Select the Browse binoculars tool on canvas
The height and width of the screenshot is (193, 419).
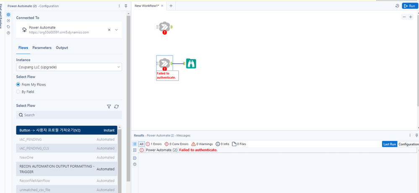click(191, 63)
